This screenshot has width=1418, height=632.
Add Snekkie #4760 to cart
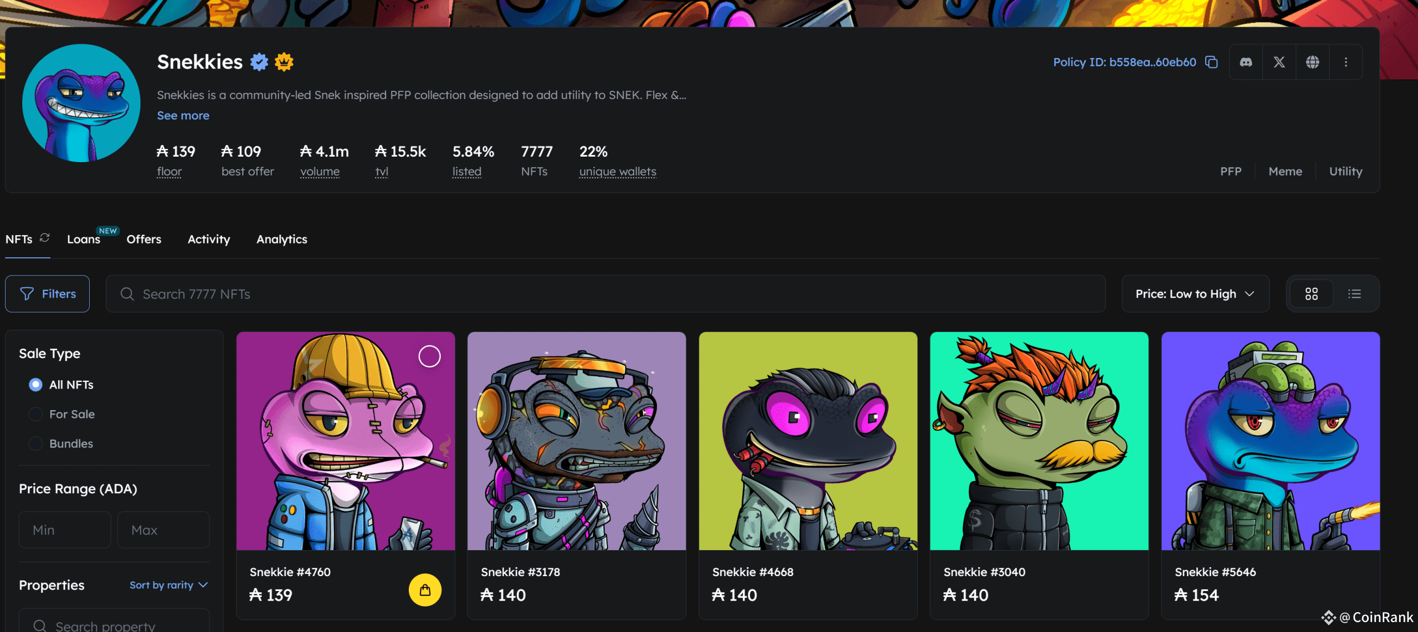[425, 590]
